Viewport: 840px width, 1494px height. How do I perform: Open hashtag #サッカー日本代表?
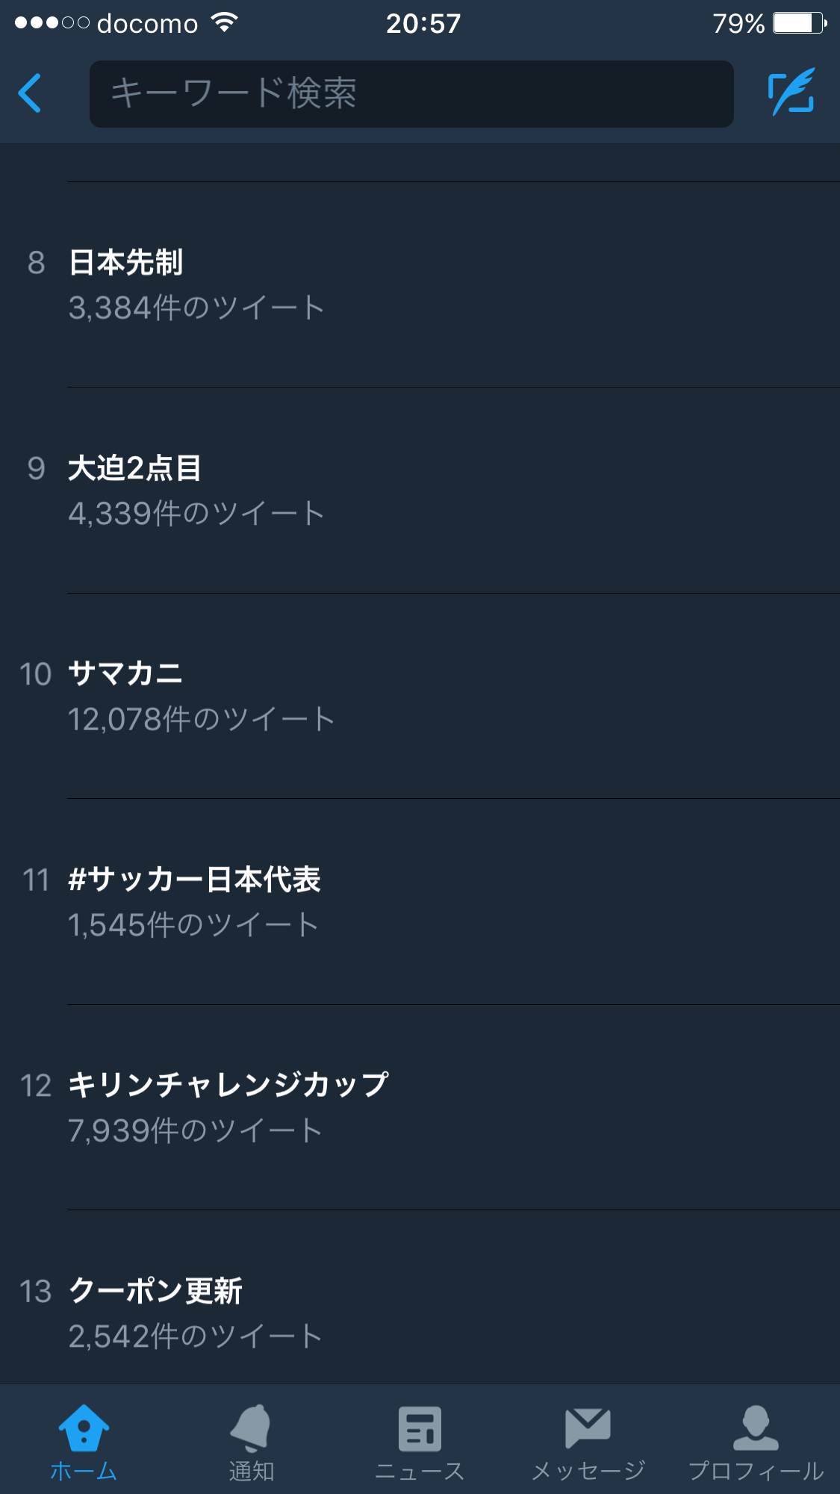(194, 880)
